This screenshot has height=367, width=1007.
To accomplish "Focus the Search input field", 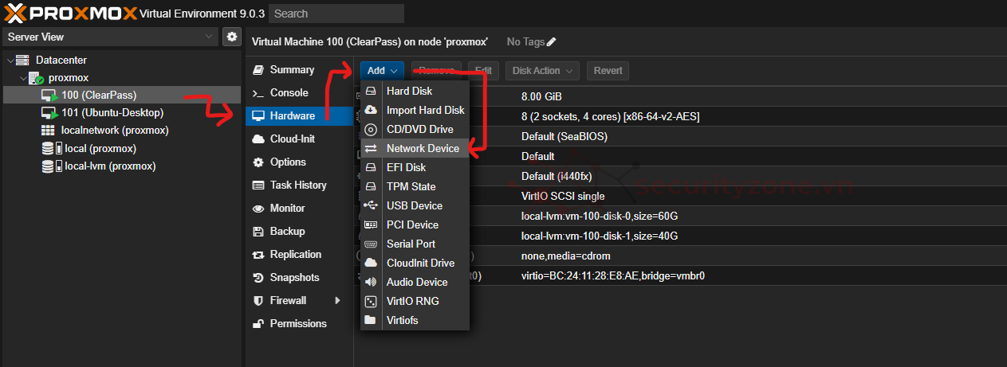I will pos(336,14).
